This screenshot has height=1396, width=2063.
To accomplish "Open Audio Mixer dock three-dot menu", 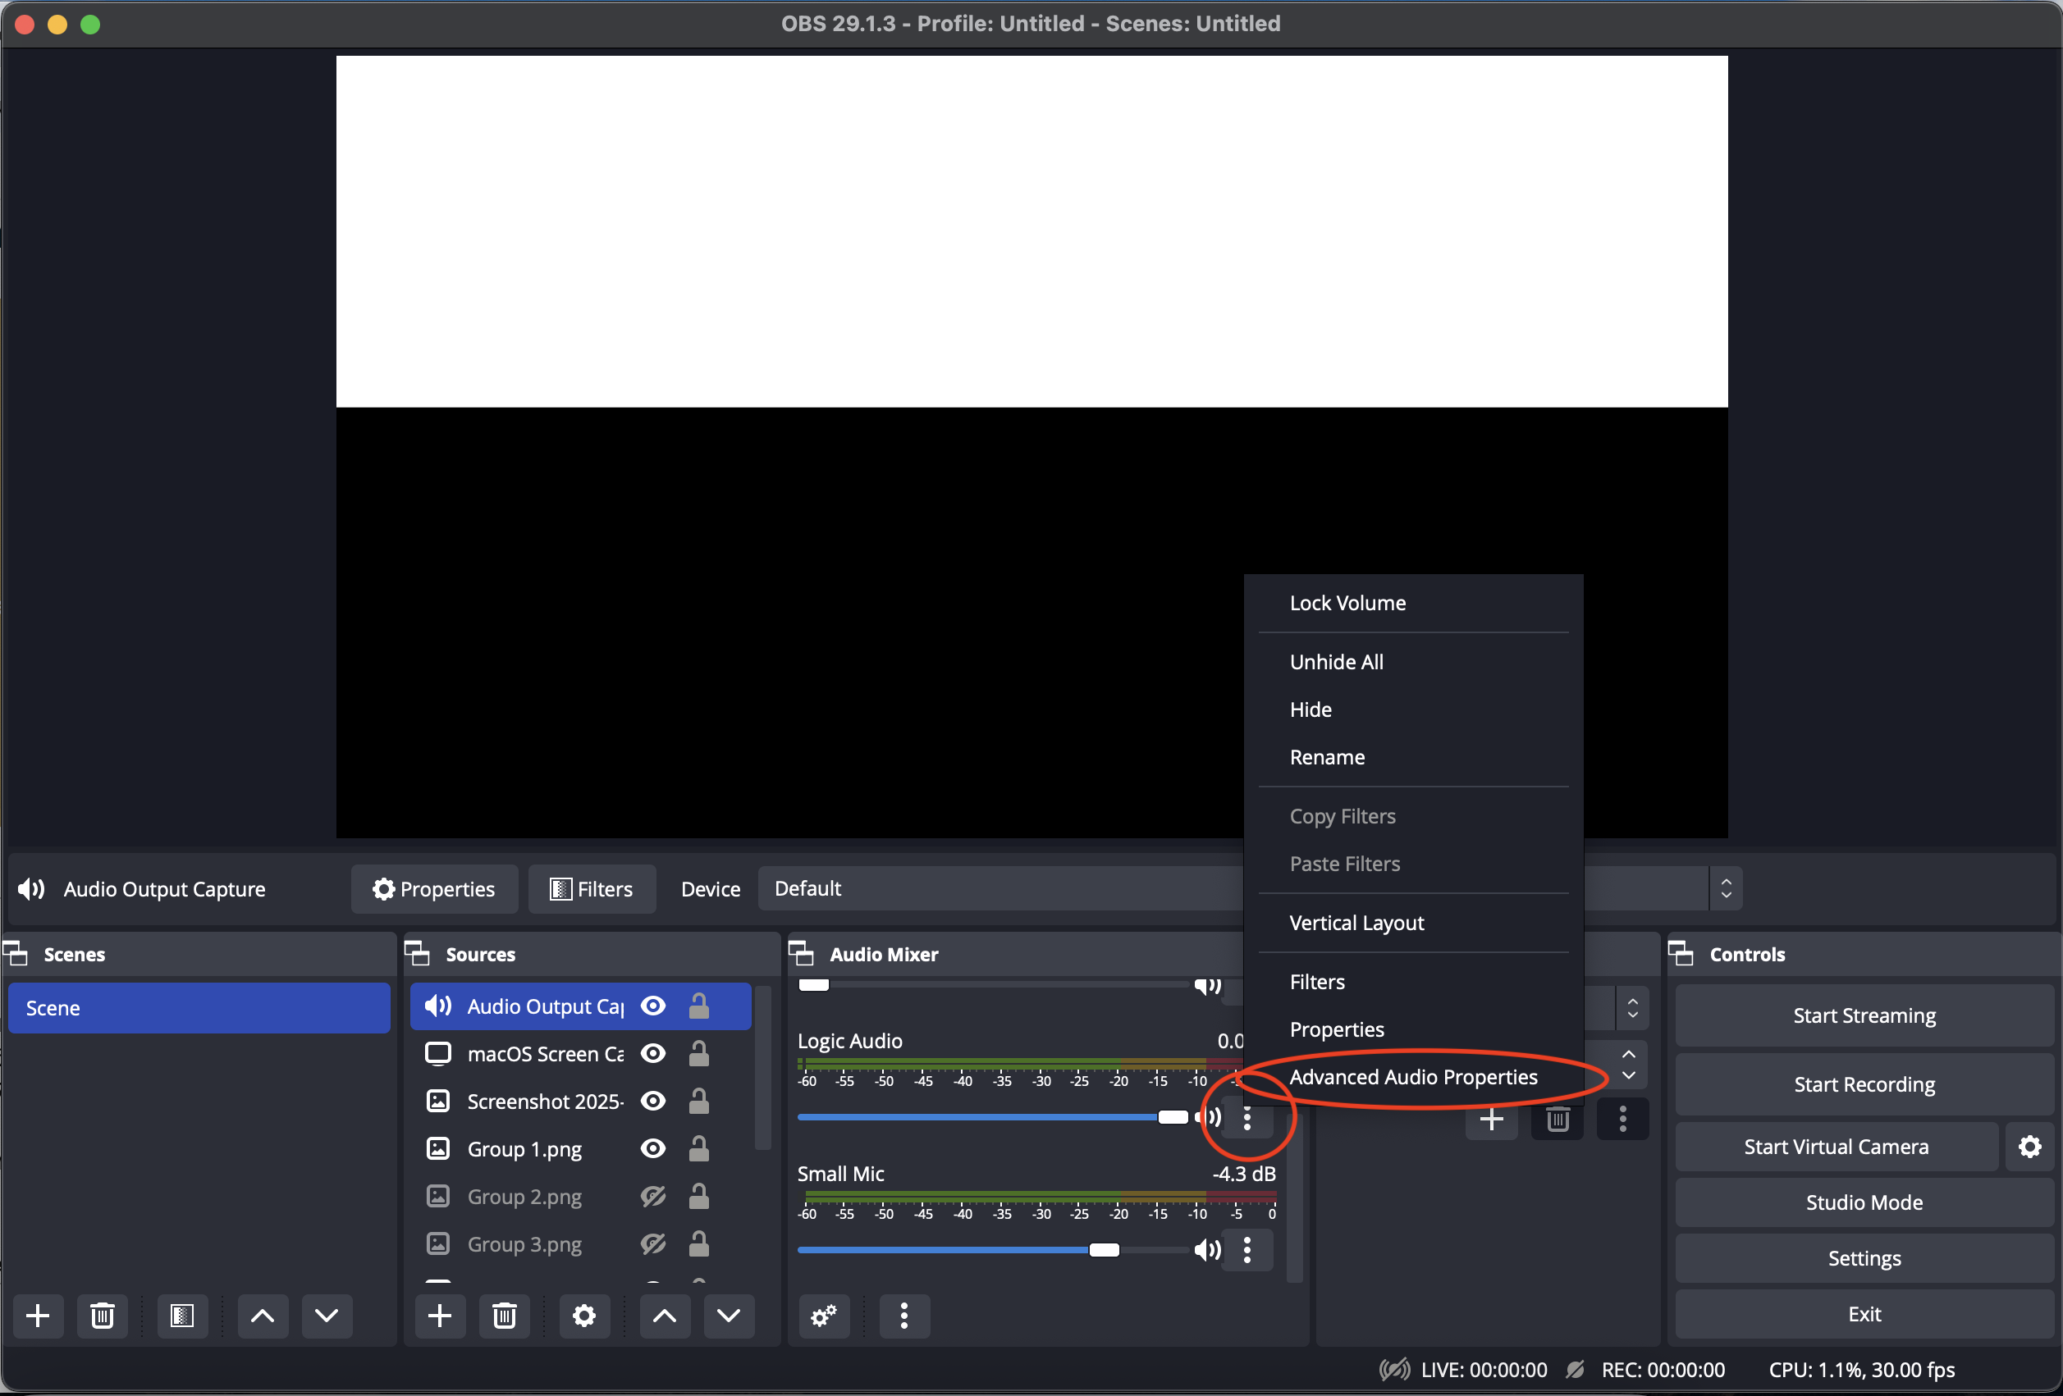I will (903, 1316).
